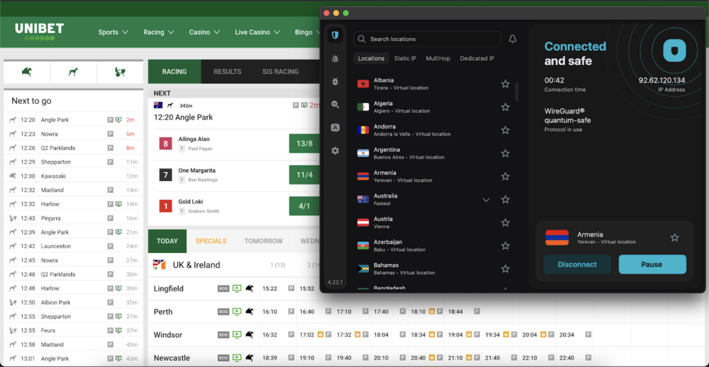Click live stream icon on Newcastle row
The height and width of the screenshot is (367, 709).
pyautogui.click(x=237, y=358)
